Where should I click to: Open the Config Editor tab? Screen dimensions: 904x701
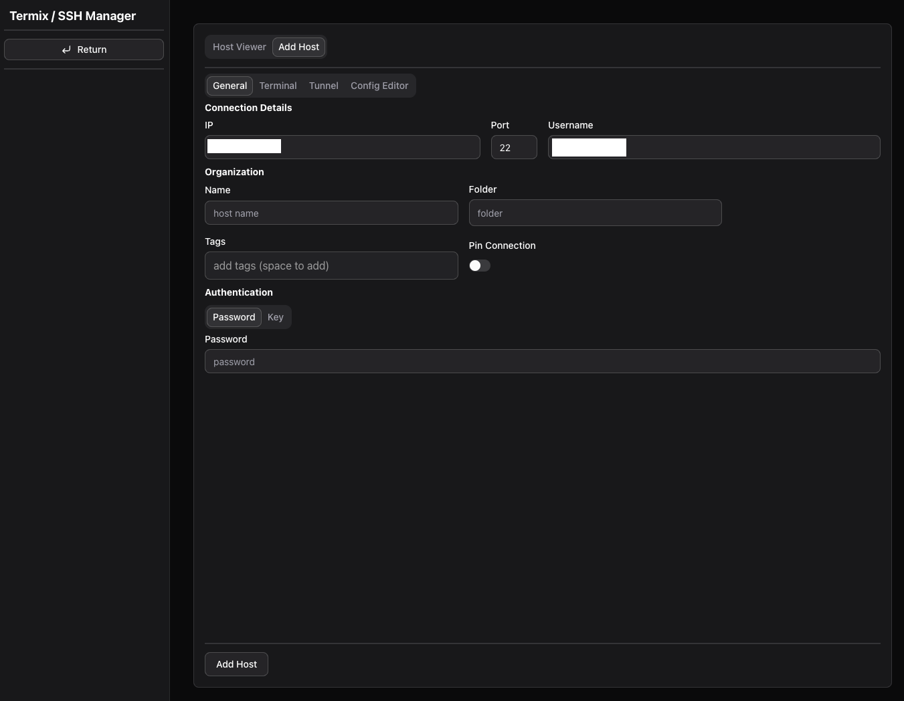coord(379,86)
